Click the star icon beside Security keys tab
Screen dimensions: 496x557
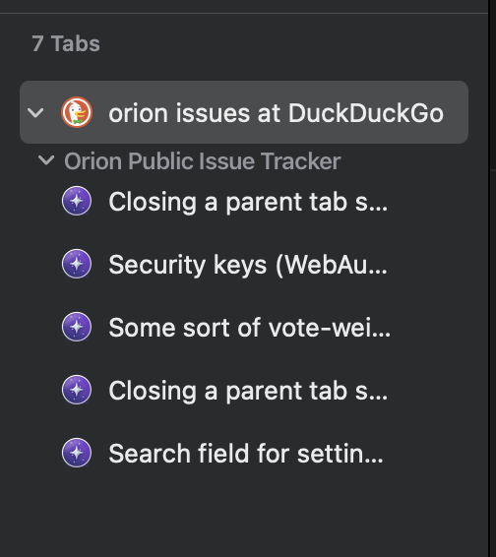pos(77,264)
